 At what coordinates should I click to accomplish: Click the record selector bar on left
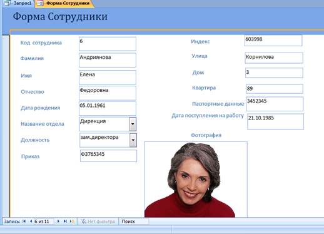pos(6,126)
